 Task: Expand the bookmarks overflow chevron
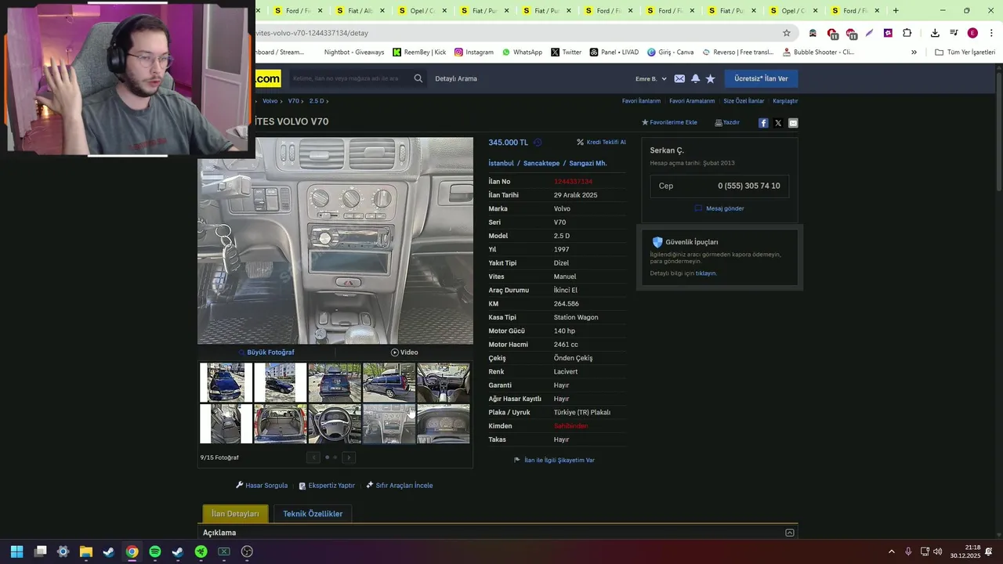point(914,52)
